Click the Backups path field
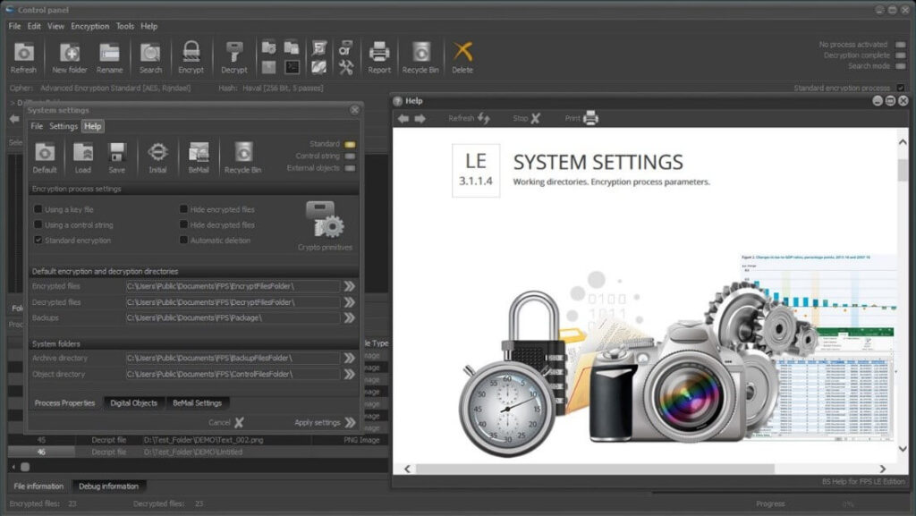Screen dimensions: 916x516 (233, 317)
